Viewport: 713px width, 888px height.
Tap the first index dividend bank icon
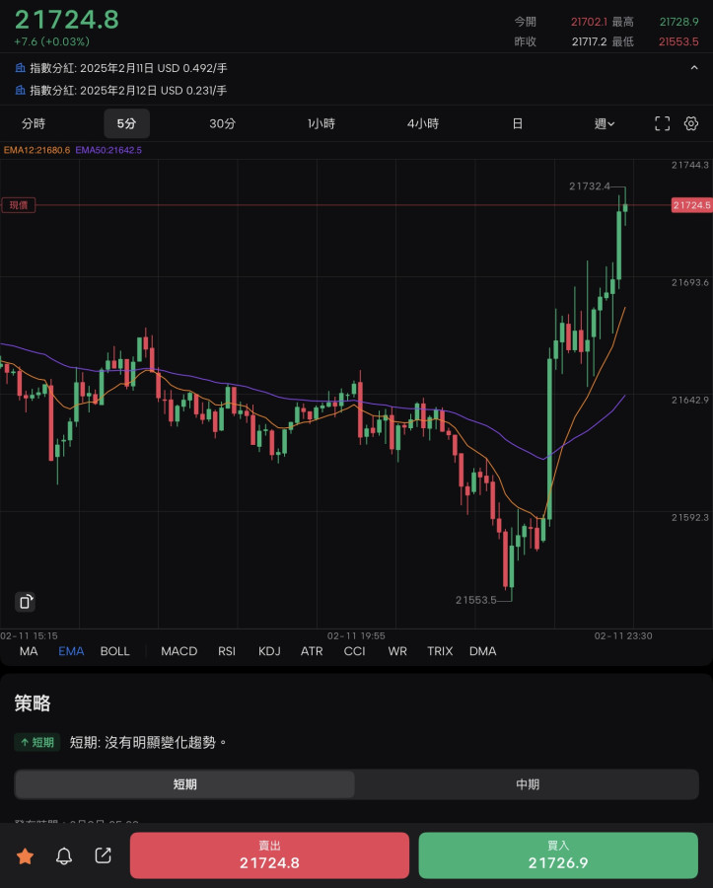(21, 68)
